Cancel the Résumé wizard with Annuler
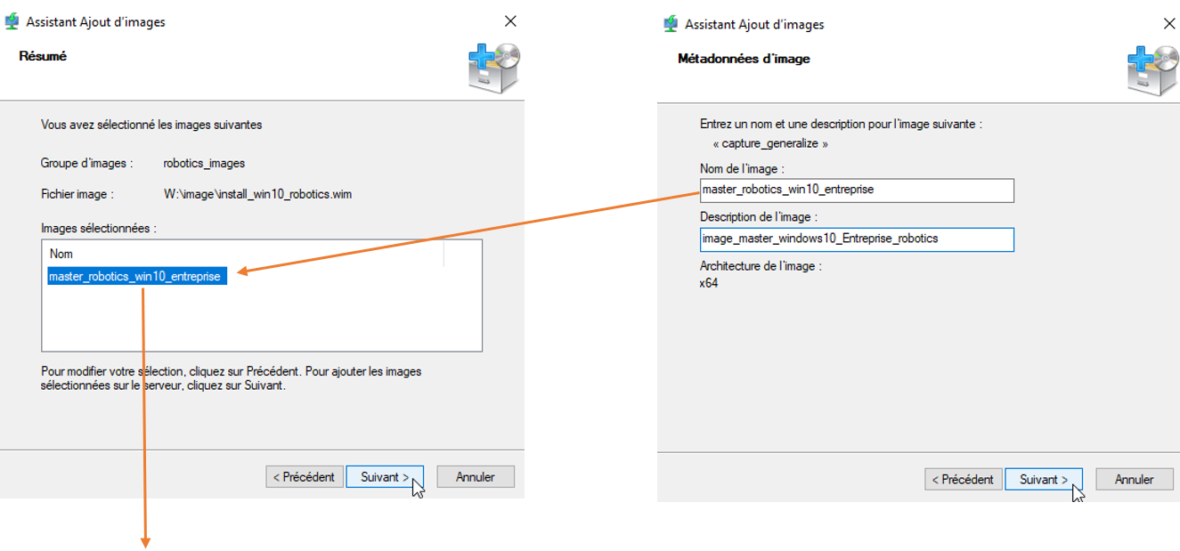1180x551 pixels. [476, 477]
